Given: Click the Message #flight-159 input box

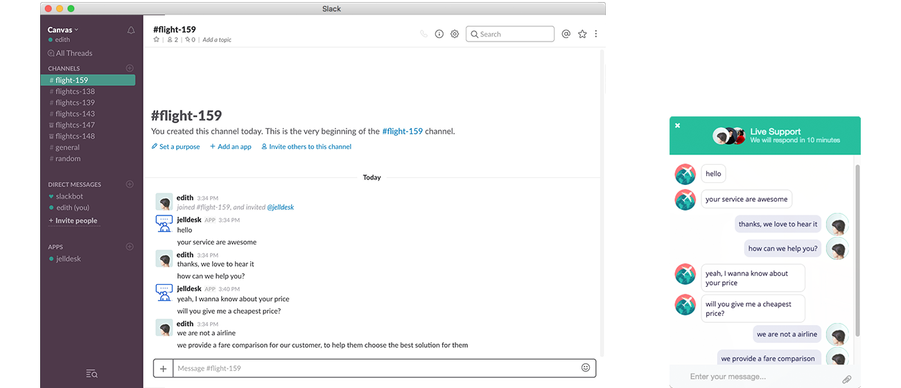Looking at the screenshot, I should pos(374,369).
